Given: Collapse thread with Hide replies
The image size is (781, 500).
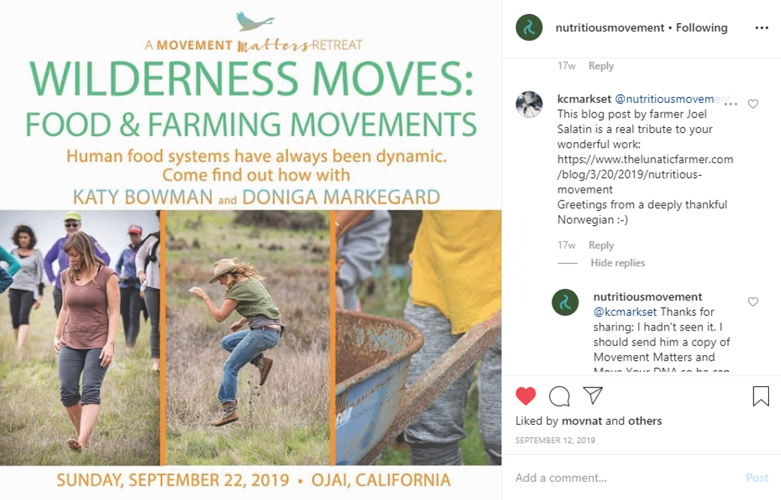Looking at the screenshot, I should 618,263.
